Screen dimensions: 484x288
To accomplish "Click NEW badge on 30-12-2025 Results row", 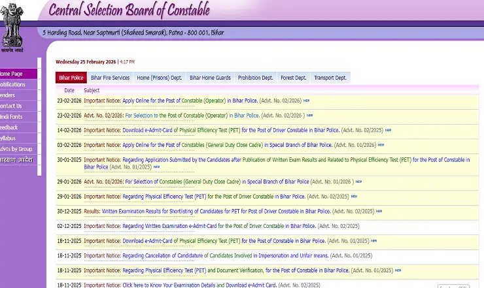I will click(x=379, y=211).
